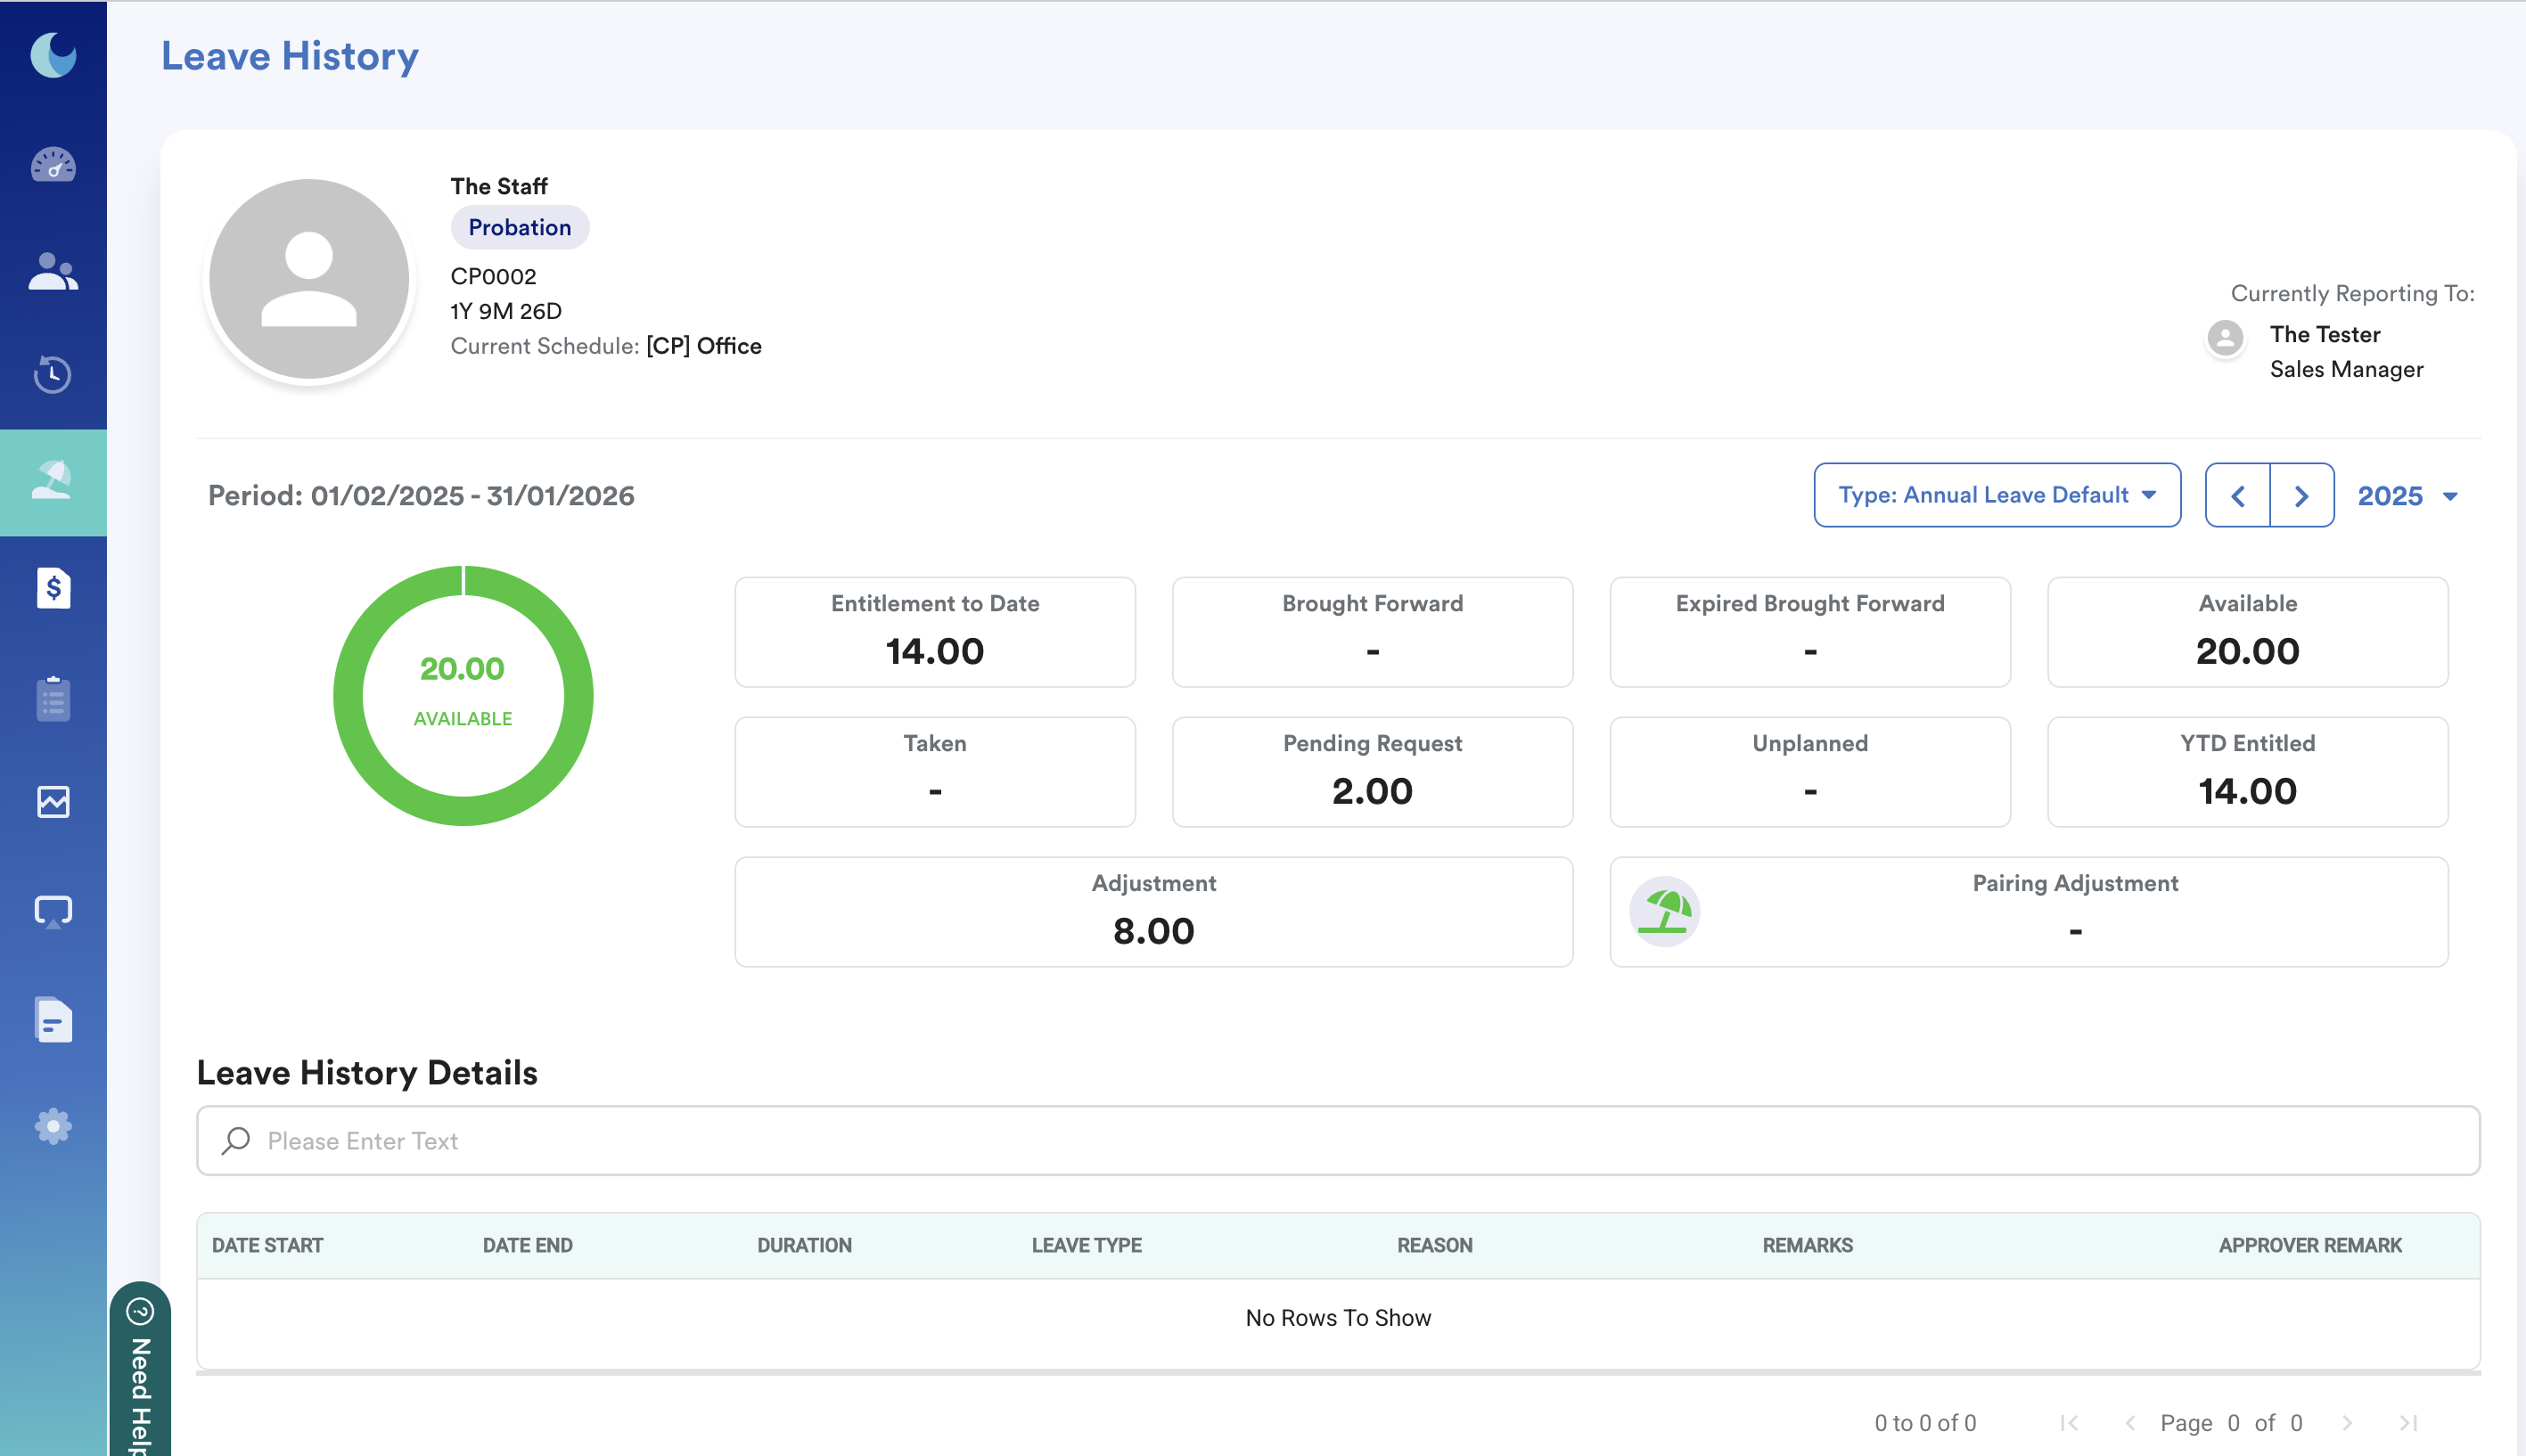Screen dimensions: 2526x1456
Task: Open the attendance clock history icon
Action: pos(53,375)
